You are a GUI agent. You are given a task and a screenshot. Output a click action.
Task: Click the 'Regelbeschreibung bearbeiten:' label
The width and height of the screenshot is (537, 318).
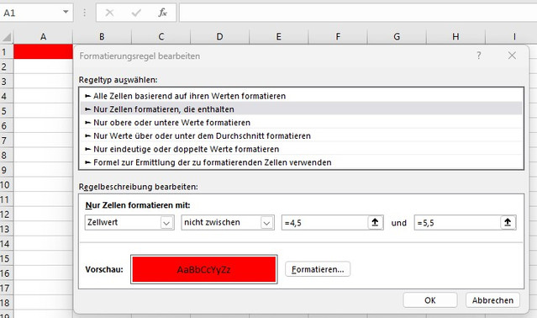click(x=139, y=187)
